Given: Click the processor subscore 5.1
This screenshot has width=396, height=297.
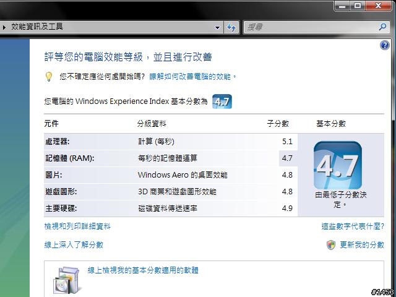Looking at the screenshot, I should [287, 142].
